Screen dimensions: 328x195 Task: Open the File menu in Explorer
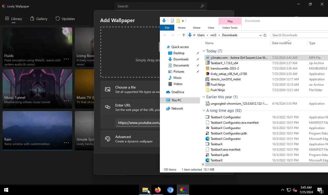tap(167, 28)
